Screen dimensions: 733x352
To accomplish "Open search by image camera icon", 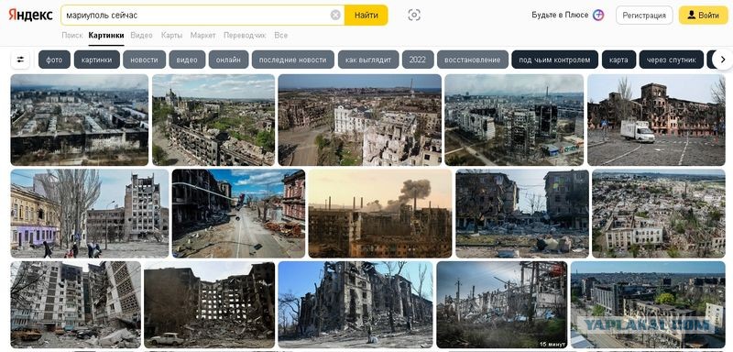I will [x=414, y=15].
